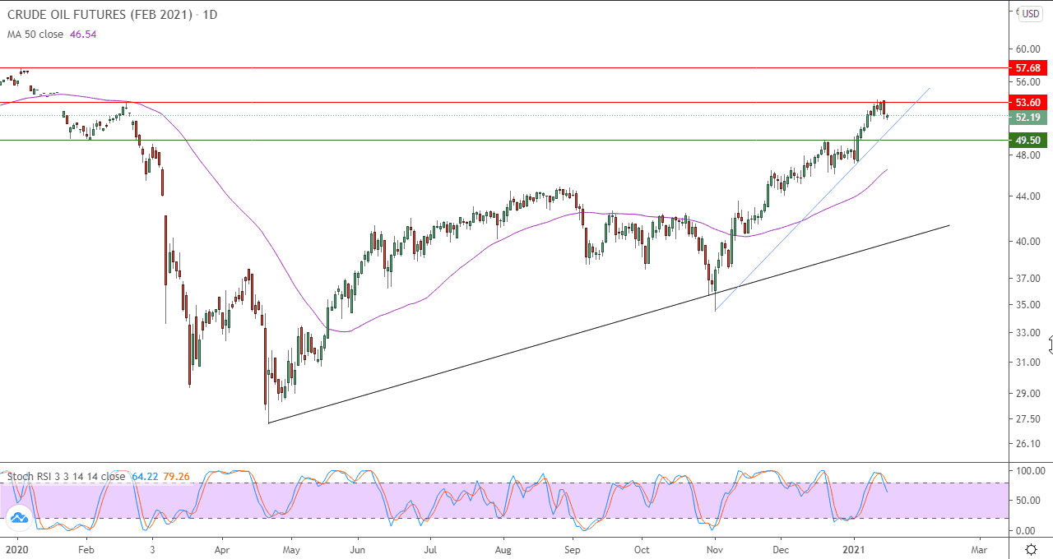
Task: Click the 26.10 price axis value
Action: 1028,444
